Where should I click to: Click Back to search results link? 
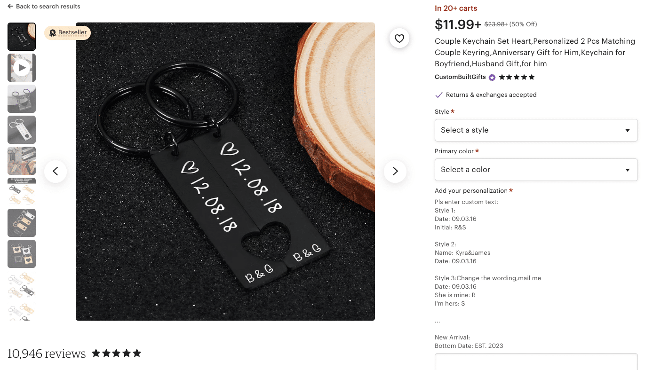click(x=48, y=7)
